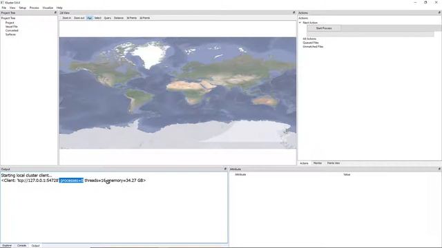
Task: Switch to the Points View tab
Action: 333,163
